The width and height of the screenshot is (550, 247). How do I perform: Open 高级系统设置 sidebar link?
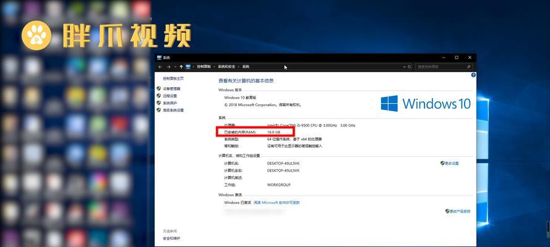[173, 110]
